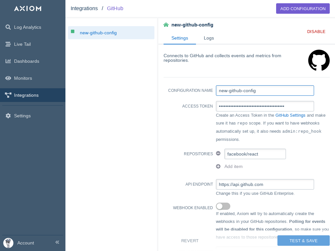Viewport: 335px width, 251px height.
Task: Select new-github-config in the configuration list
Action: 98,33
